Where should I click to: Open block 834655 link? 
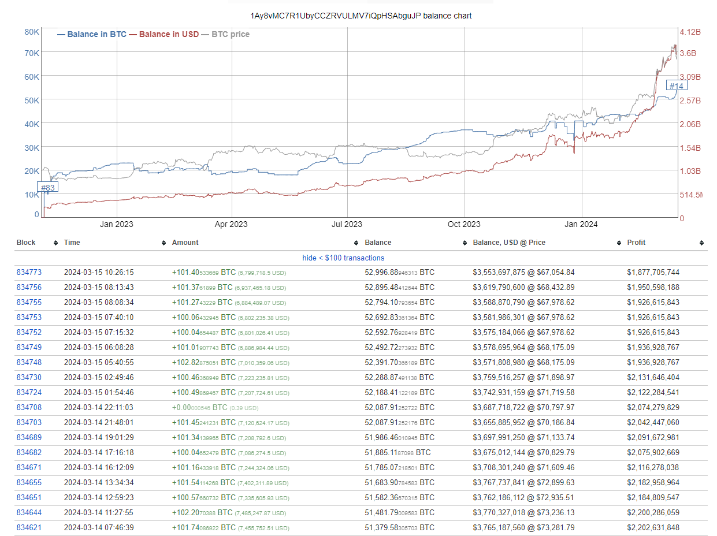click(x=29, y=483)
